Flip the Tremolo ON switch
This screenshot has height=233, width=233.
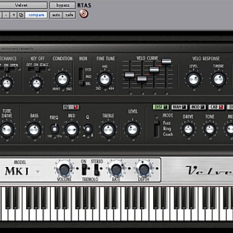click(84, 170)
